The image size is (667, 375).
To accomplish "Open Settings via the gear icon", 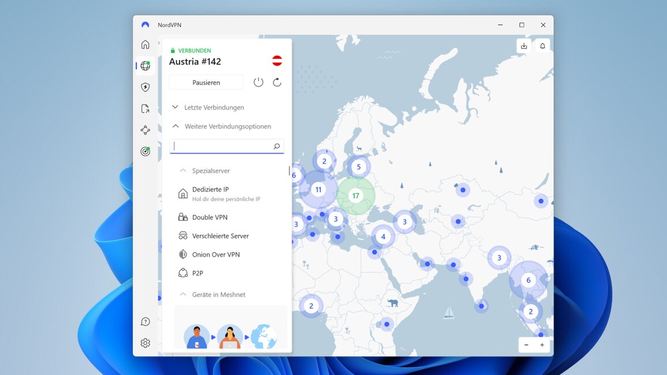I will click(x=145, y=342).
